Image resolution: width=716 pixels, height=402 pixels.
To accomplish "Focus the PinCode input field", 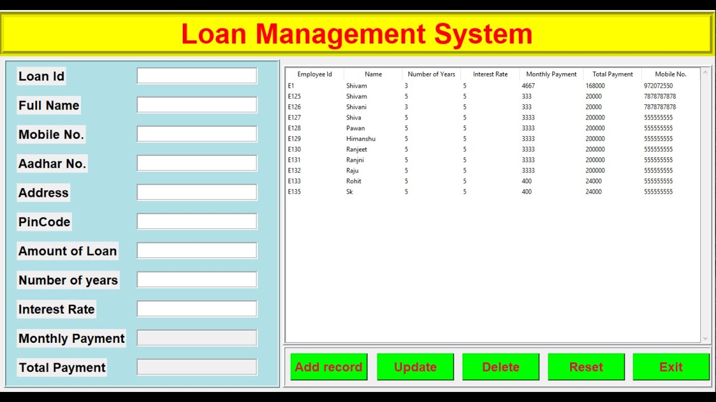I will (197, 222).
